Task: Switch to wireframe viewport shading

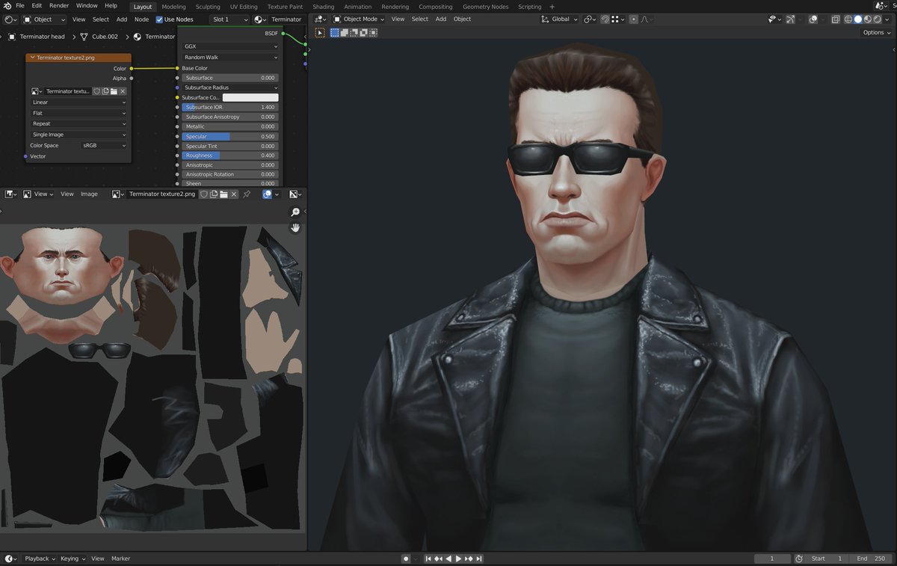Action: click(848, 19)
